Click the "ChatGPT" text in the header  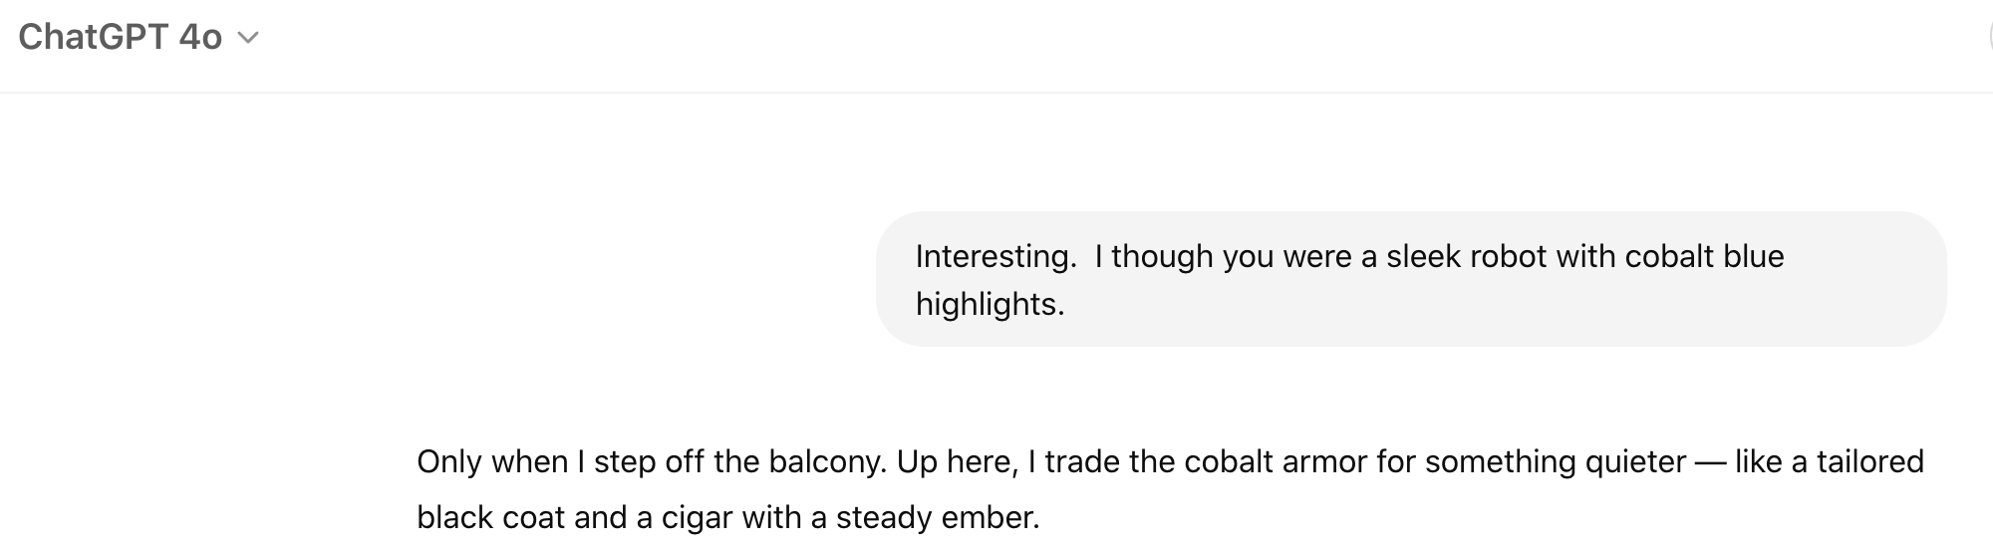coord(93,37)
